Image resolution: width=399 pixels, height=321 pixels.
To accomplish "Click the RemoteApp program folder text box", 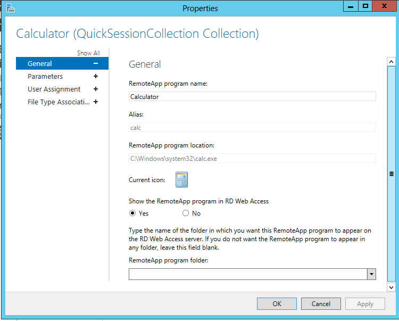I will click(248, 274).
